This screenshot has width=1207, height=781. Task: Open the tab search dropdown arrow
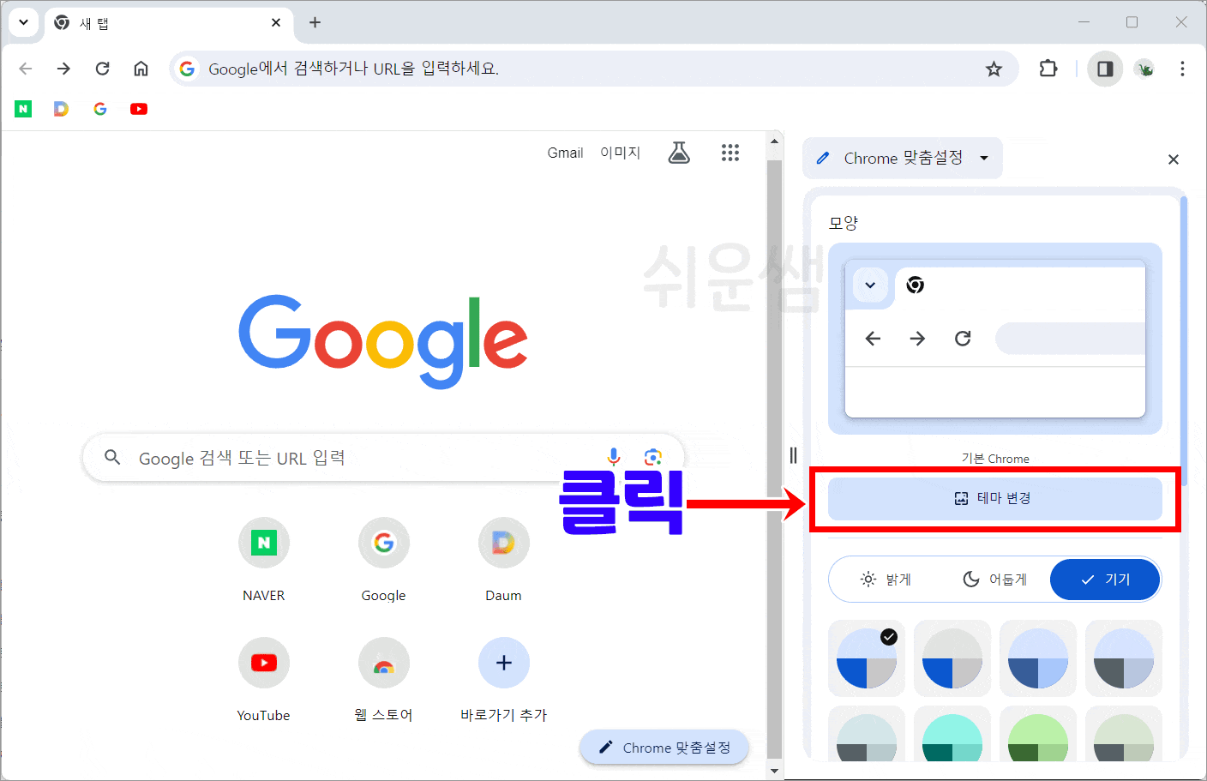coord(23,22)
